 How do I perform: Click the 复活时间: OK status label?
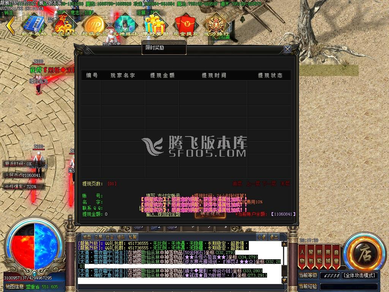(x=24, y=164)
